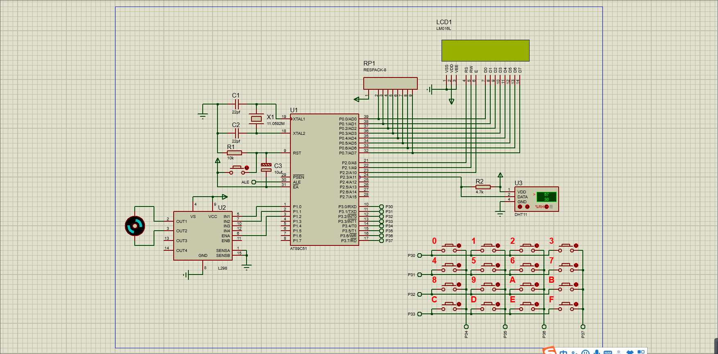Click the XTAL1 pin label on U1
Screen dimensions: 718x354
tap(299, 119)
